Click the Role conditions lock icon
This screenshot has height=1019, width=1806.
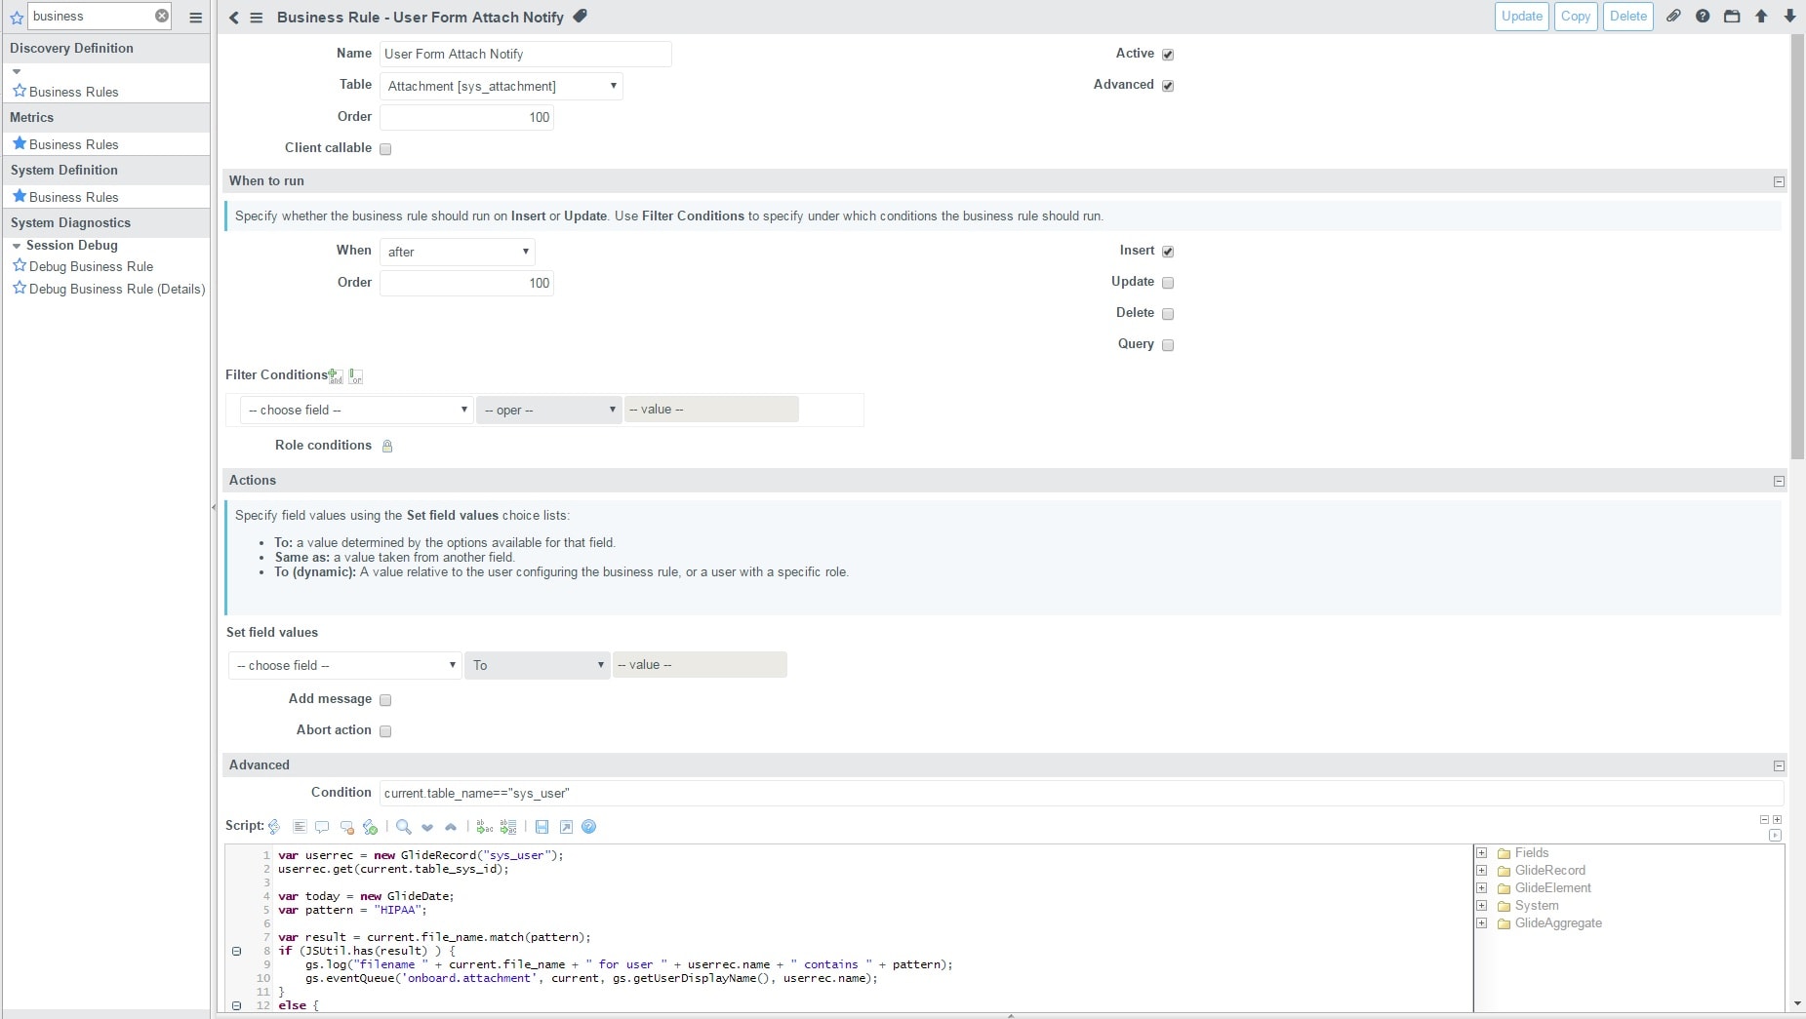387,446
